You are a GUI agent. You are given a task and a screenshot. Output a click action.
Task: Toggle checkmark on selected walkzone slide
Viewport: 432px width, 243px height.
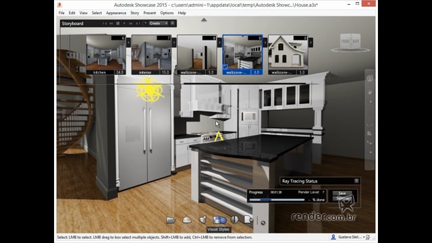tap(225, 66)
